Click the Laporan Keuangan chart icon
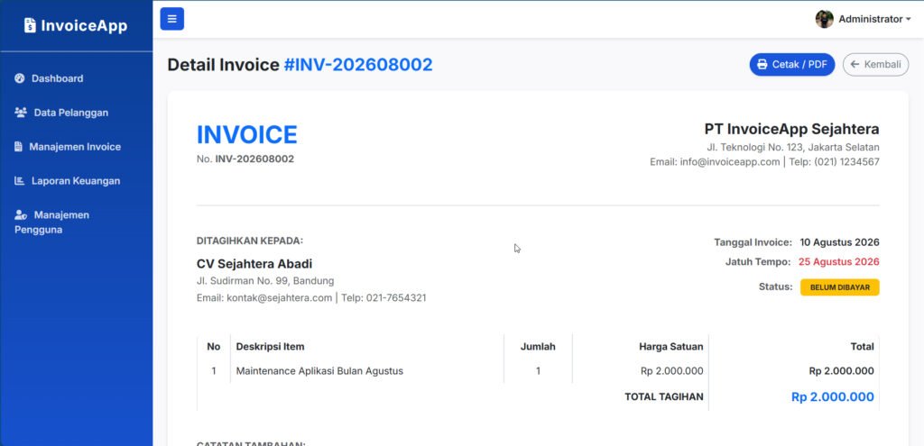This screenshot has height=446, width=924. point(20,180)
